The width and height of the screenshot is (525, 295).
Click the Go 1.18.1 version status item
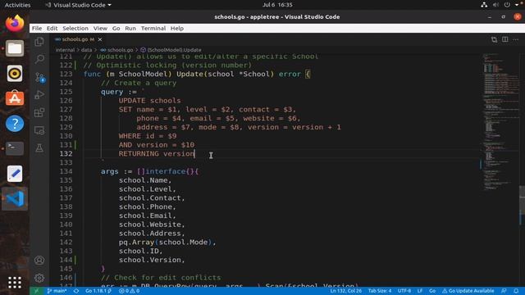(98, 291)
